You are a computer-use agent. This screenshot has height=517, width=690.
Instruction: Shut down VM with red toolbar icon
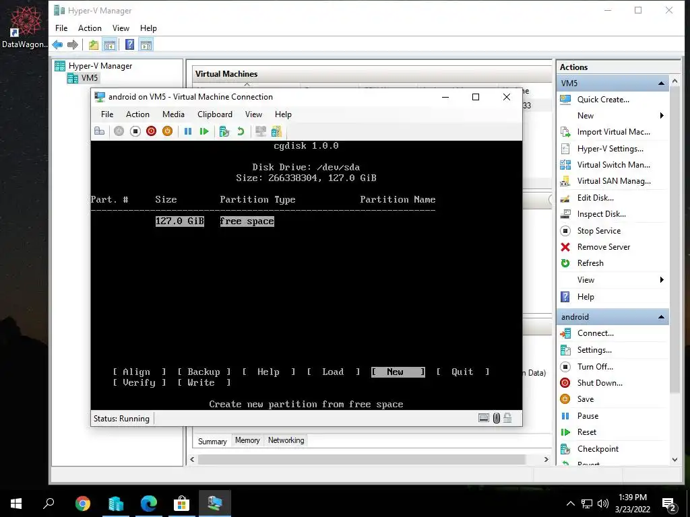[152, 131]
